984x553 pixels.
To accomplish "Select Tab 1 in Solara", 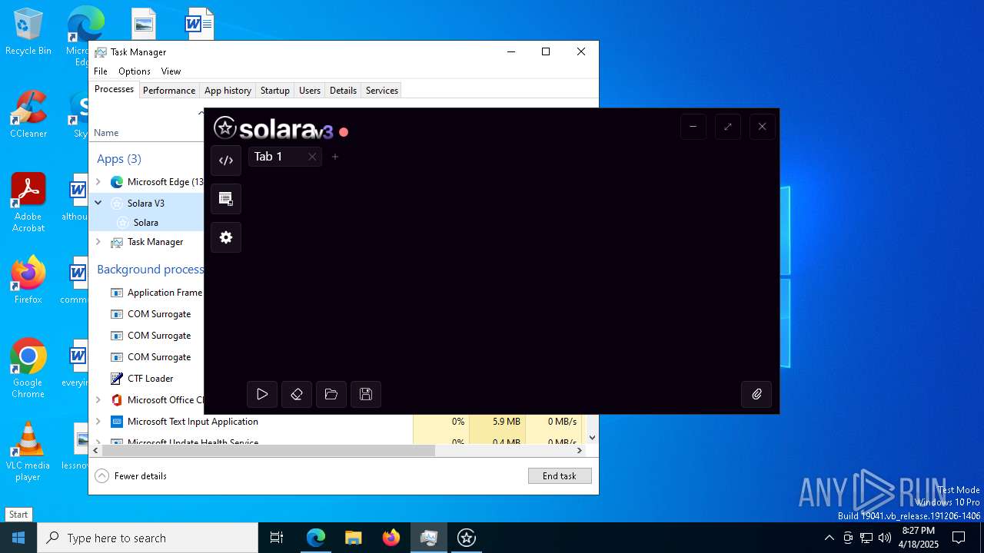I will coord(268,157).
